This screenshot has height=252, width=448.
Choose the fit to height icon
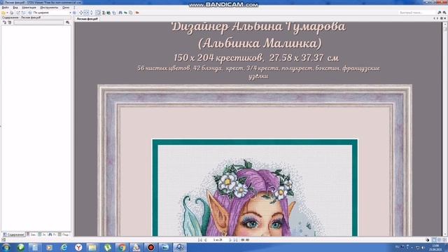pos(92,13)
